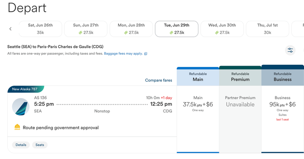The image size is (304, 159).
Task: Click the Refundable Main column header
Action: click(x=198, y=76)
